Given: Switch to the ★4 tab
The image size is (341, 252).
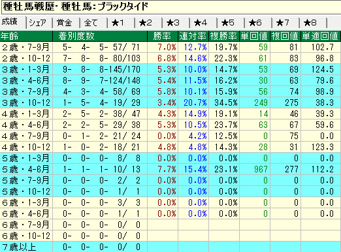Looking at the screenshot, I should [x=204, y=23].
